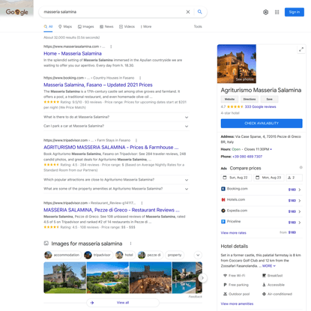Screen dimensions: 311x311
Task: Expand 'Which popular attractions are close' question
Action: coord(116,180)
